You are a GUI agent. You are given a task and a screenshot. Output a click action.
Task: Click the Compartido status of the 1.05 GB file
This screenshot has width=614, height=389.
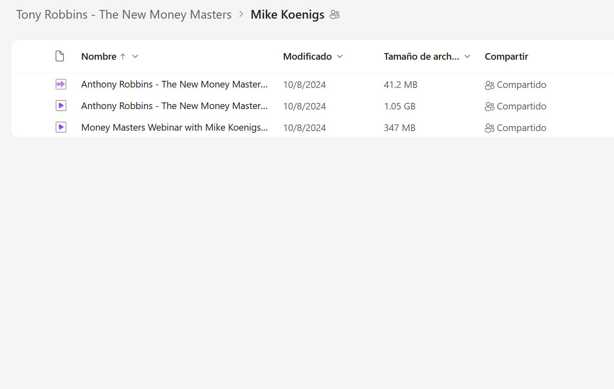pyautogui.click(x=521, y=106)
